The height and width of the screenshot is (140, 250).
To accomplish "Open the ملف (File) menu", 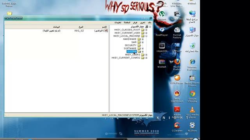I will tap(150, 23).
